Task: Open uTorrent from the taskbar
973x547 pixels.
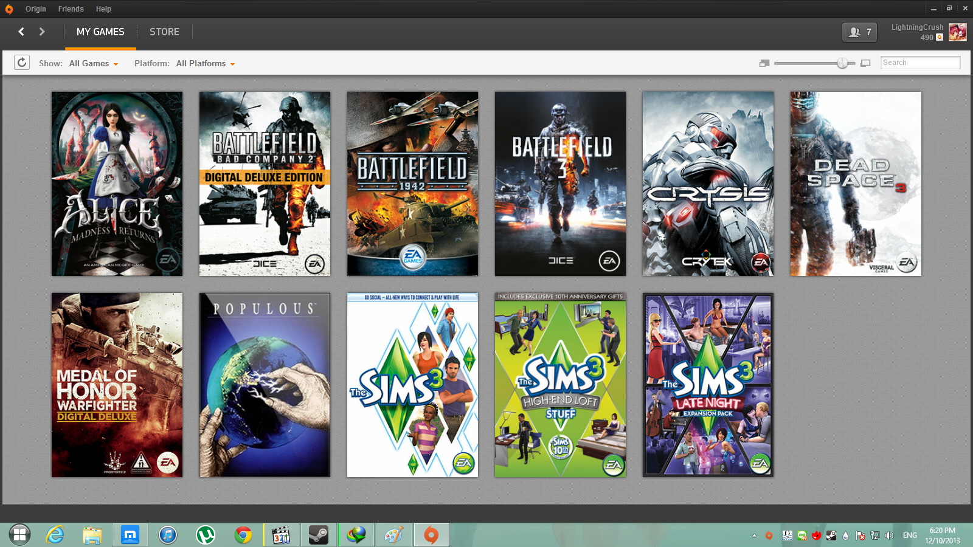Action: coord(206,535)
